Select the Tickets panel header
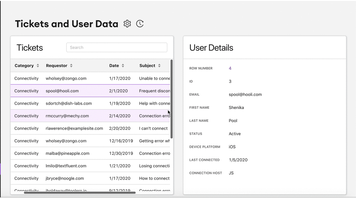The height and width of the screenshot is (198, 356). tap(29, 47)
